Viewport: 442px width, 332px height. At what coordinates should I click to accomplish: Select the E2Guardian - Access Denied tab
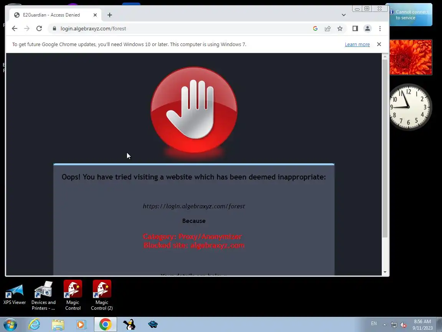tap(56, 15)
